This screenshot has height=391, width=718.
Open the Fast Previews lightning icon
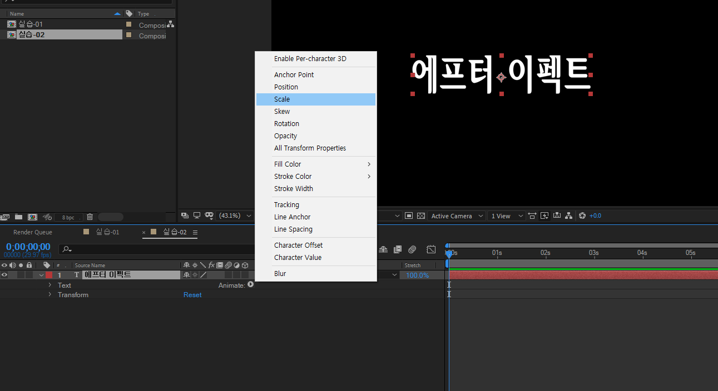[544, 215]
